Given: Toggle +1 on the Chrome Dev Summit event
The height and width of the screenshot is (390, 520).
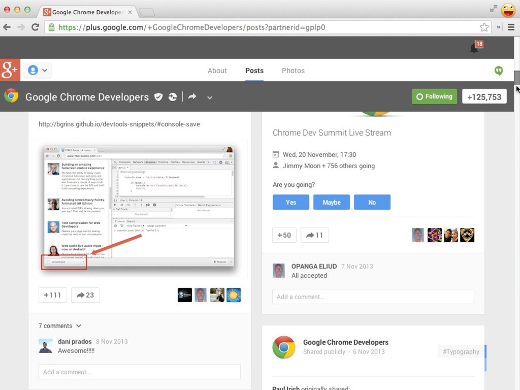Looking at the screenshot, I should (284, 235).
